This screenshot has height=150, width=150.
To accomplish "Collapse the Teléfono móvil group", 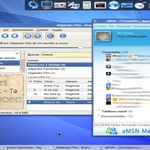I will 99,110.
